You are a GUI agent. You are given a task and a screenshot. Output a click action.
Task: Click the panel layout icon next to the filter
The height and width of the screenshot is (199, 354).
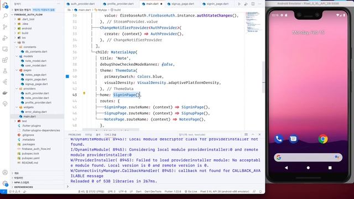(246, 134)
